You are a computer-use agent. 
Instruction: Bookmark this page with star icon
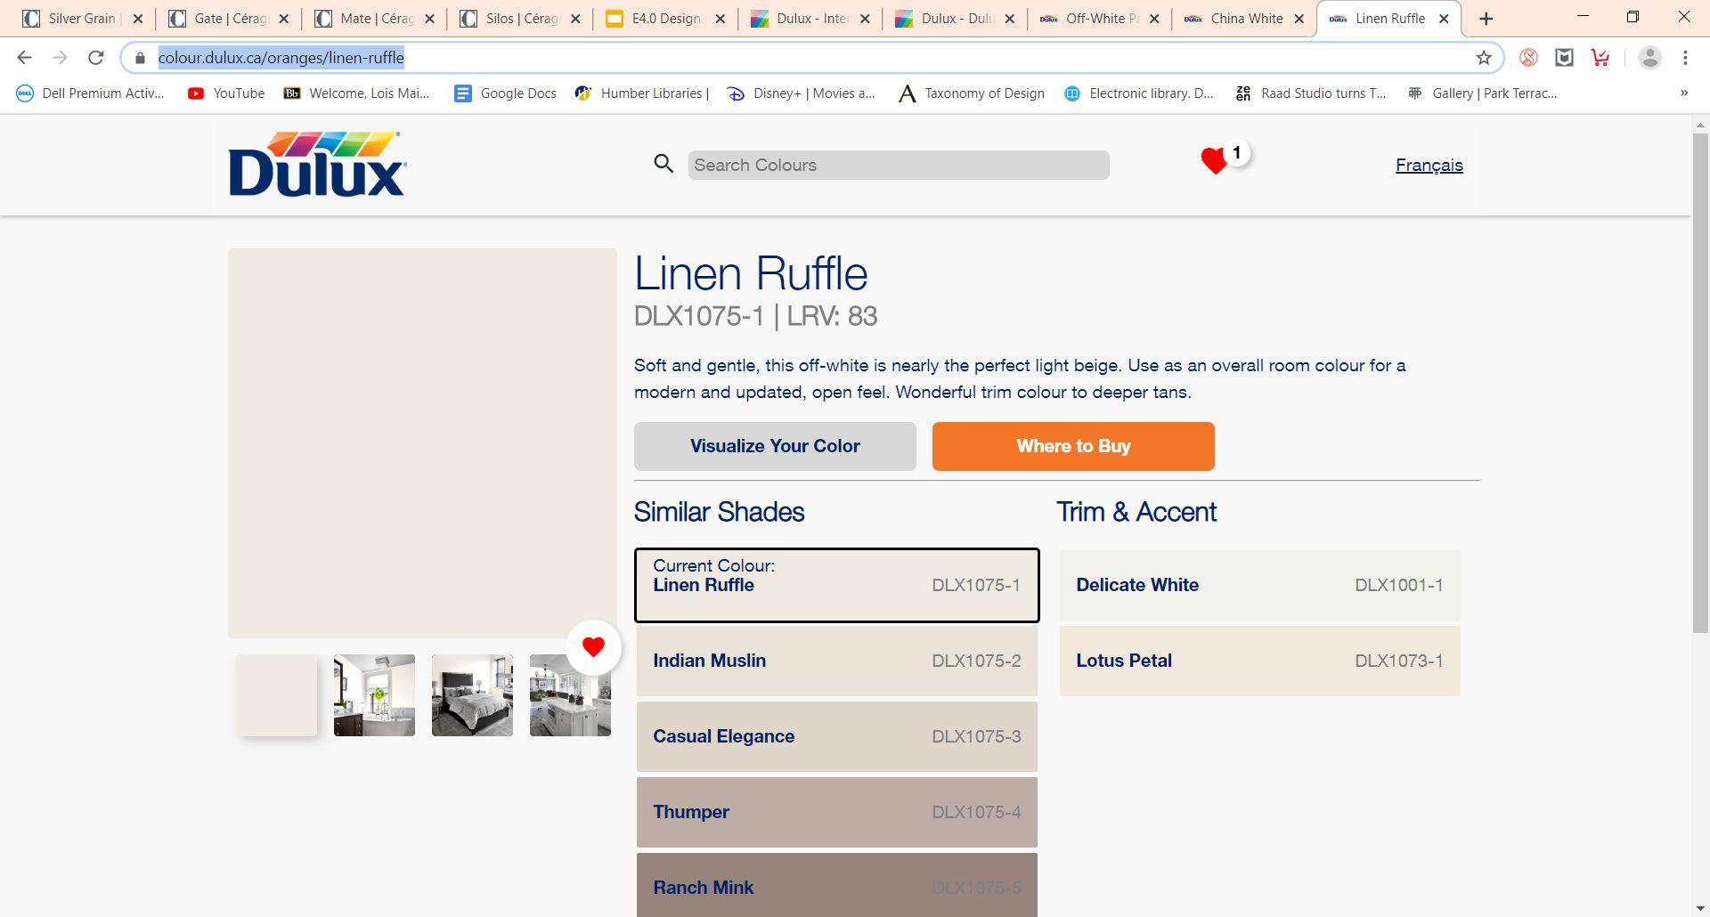coord(1484,58)
